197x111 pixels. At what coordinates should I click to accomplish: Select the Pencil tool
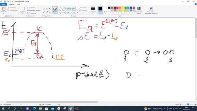click(x=44, y=9)
